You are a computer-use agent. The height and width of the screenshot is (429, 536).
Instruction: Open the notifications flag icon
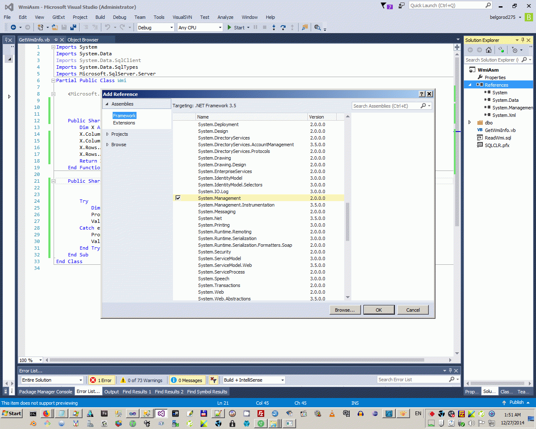384,5
